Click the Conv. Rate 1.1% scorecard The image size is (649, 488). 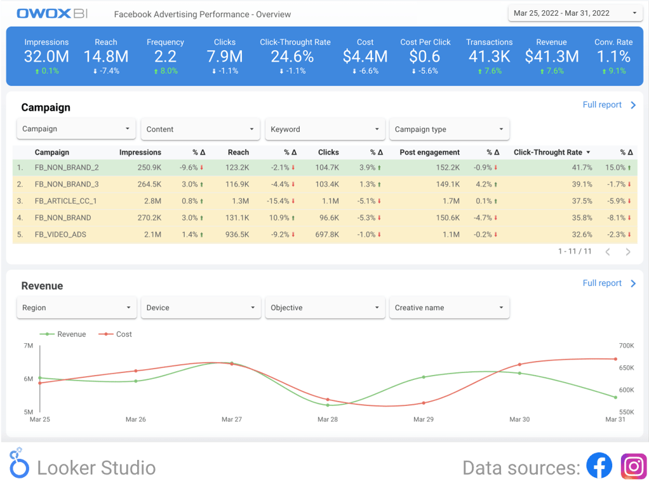point(613,57)
